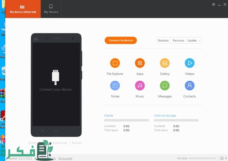Click the Recovery button
Image resolution: width=228 pixels, height=161 pixels.
[178, 41]
